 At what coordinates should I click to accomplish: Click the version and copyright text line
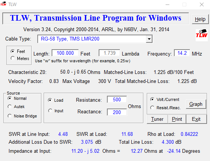[96, 29]
